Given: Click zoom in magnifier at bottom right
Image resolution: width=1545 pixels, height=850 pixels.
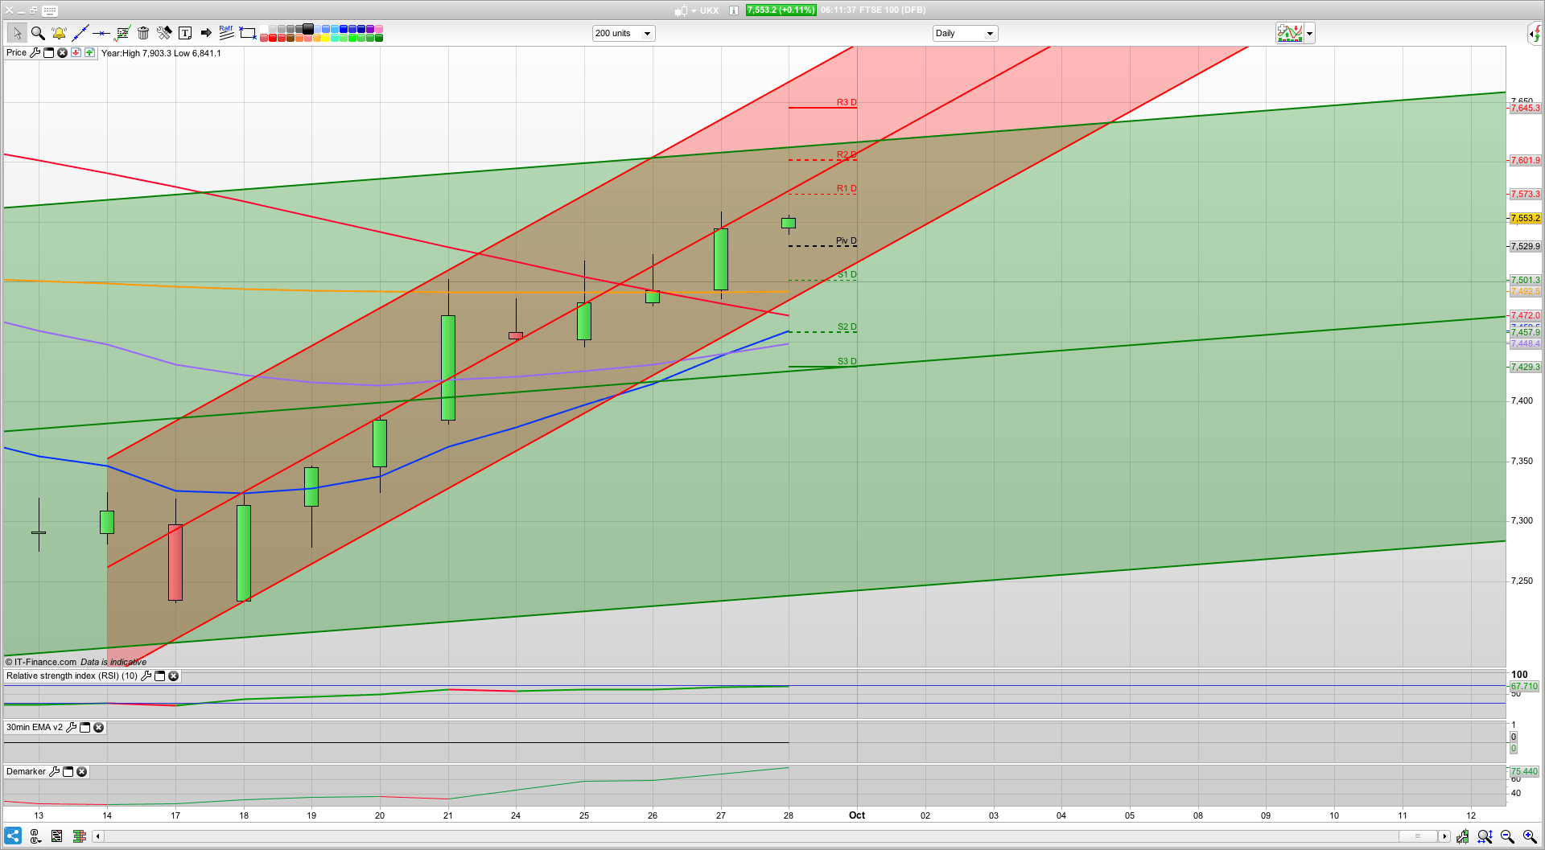Looking at the screenshot, I should coord(1530,837).
